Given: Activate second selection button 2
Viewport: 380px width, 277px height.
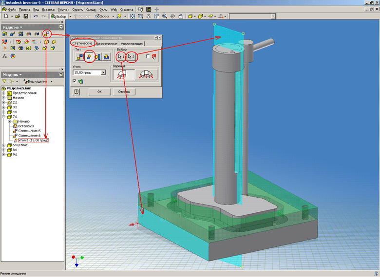Looking at the screenshot, I should pos(131,57).
